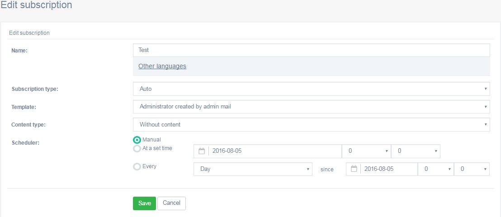Focus the Name text field containing Test
Viewport: 501px width, 217px height.
311,50
